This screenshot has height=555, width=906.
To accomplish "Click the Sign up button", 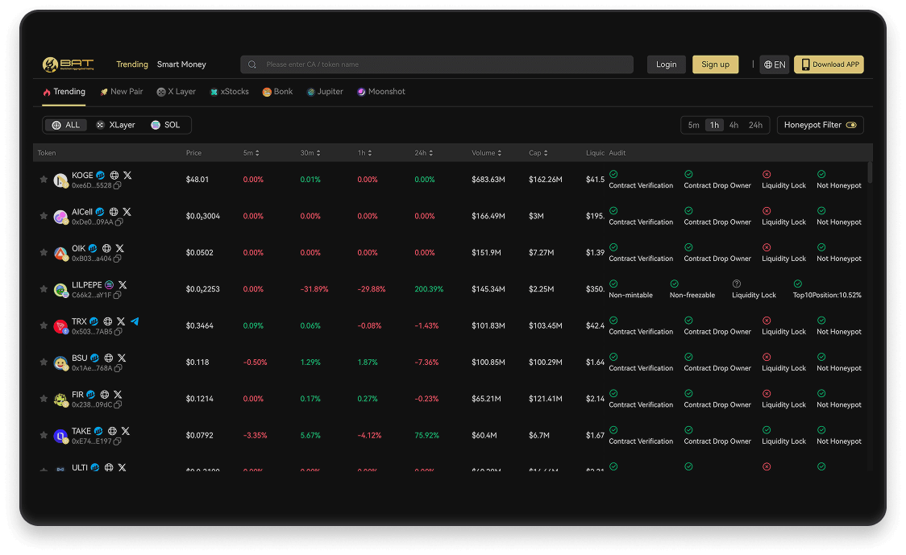I will point(715,64).
